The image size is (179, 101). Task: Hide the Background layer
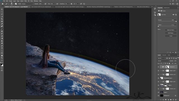click(158, 96)
